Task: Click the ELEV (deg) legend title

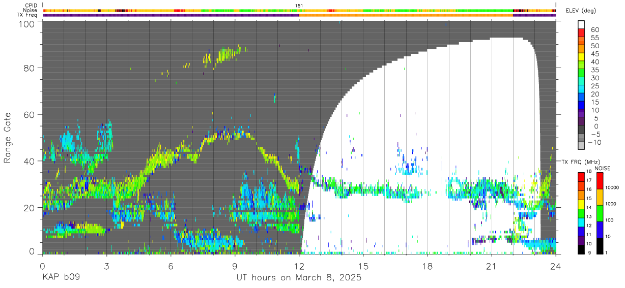Action: (582, 10)
